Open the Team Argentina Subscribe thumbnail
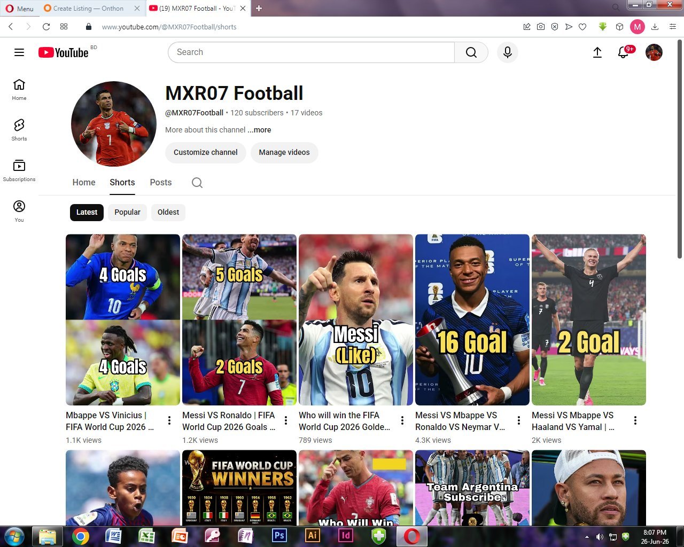The width and height of the screenshot is (684, 547). 472,488
